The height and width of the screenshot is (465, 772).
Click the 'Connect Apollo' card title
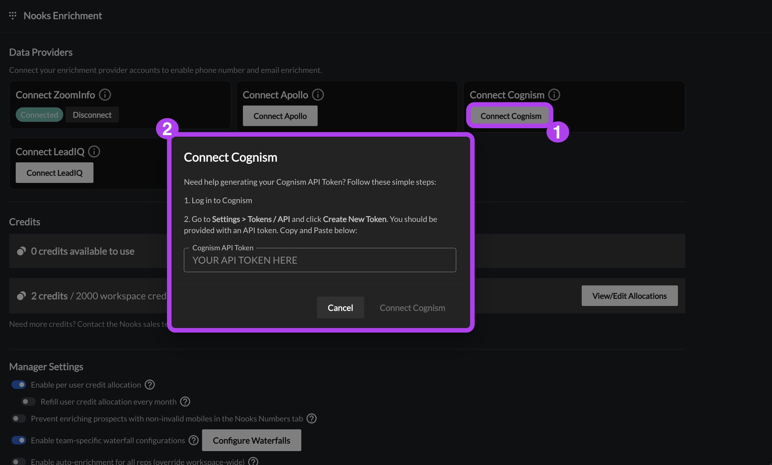(x=275, y=95)
